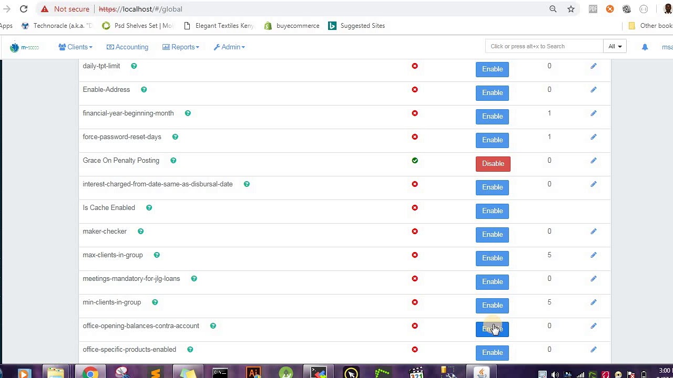Open the Clients dropdown menu
Viewport: 673px width, 378px height.
75,47
